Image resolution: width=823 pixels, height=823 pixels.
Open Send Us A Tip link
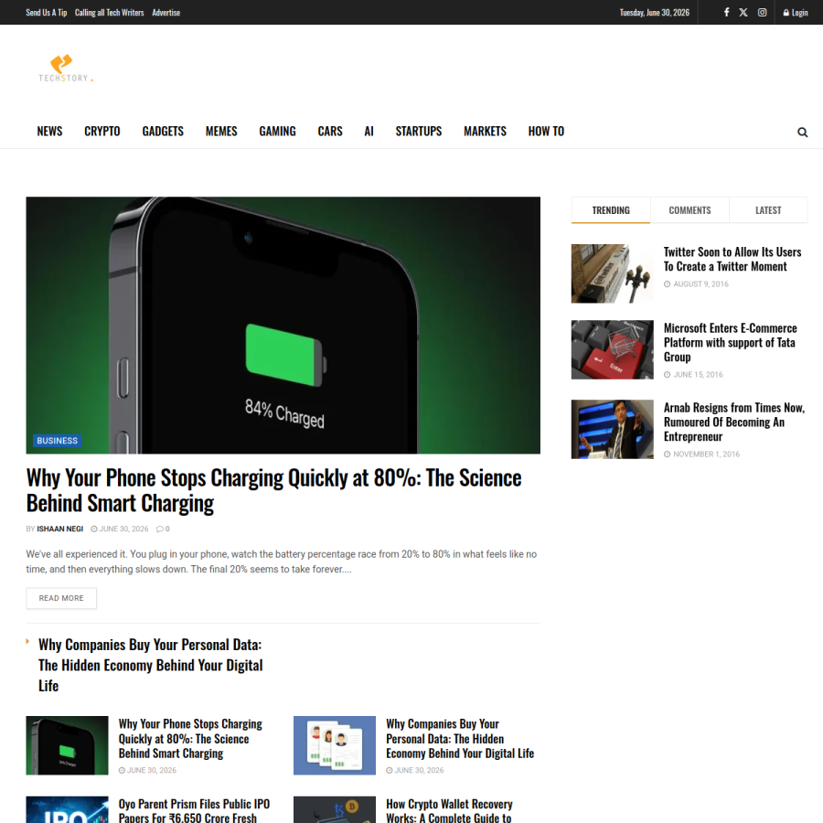(47, 13)
